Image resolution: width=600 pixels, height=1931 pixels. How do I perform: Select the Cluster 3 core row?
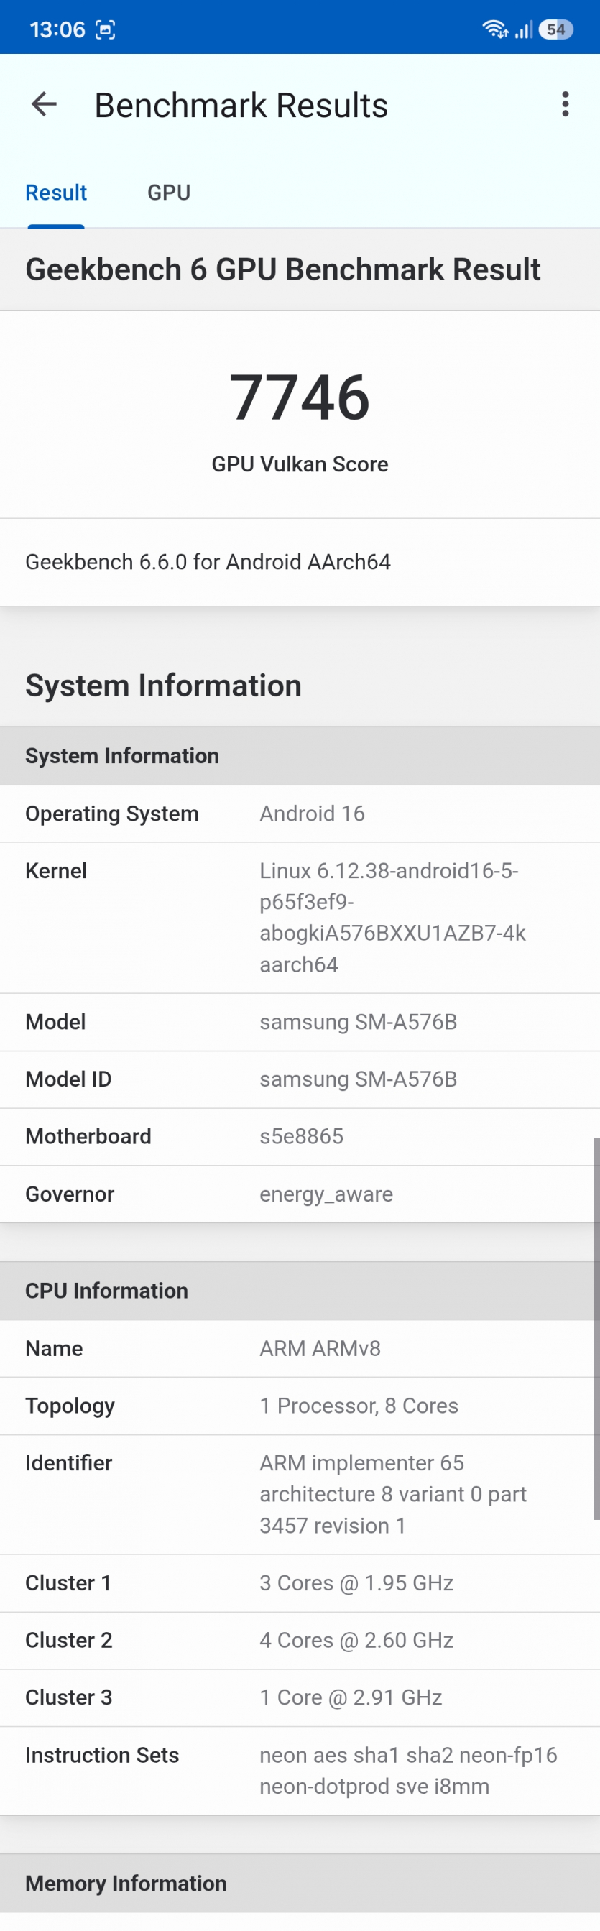tap(300, 1698)
